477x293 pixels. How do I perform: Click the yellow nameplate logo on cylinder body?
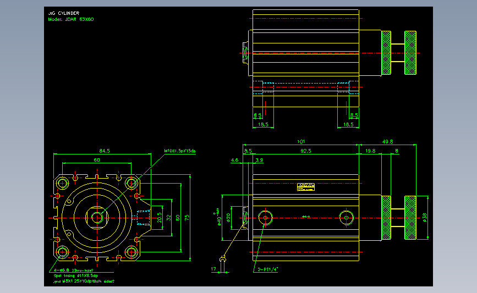(x=306, y=187)
